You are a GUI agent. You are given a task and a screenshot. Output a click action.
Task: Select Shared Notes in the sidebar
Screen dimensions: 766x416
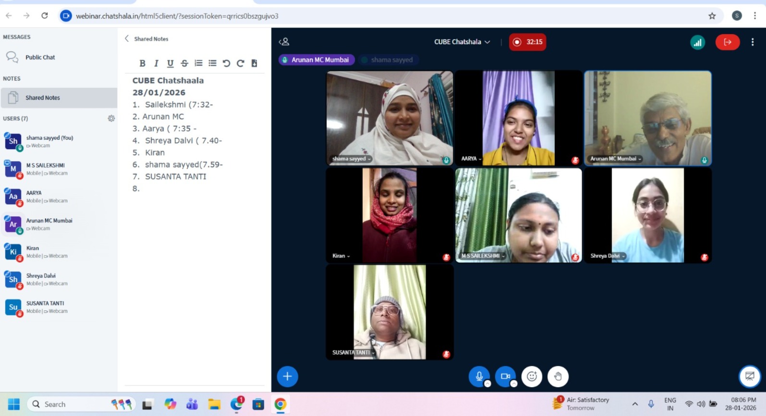[x=43, y=98]
